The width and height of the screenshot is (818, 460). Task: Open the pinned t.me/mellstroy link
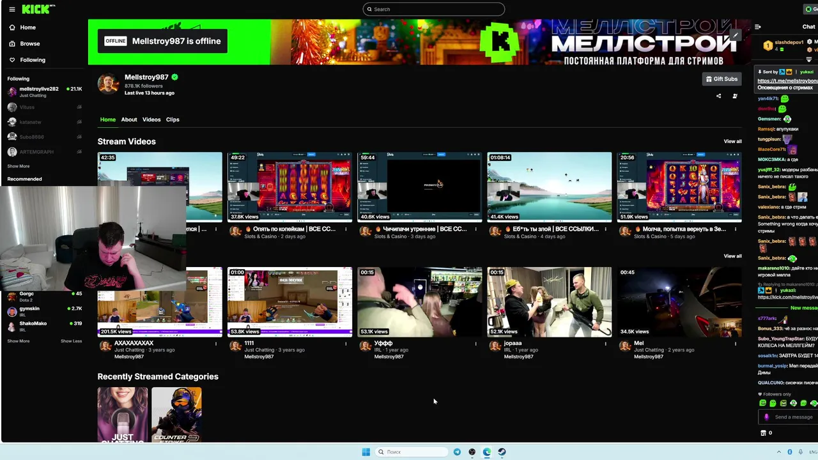[787, 81]
